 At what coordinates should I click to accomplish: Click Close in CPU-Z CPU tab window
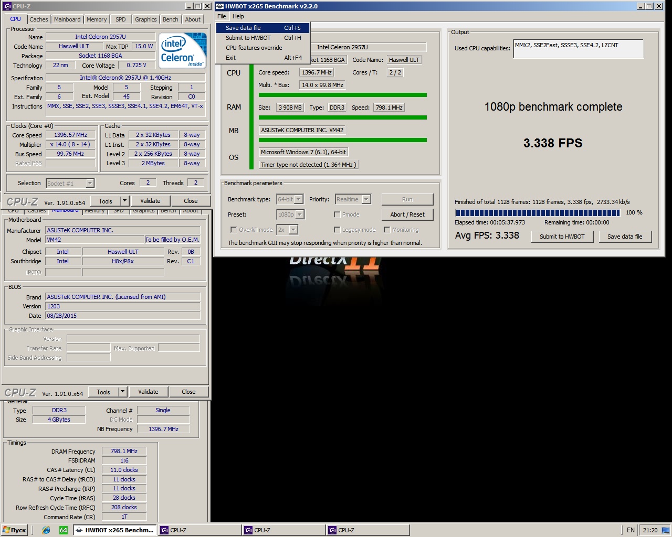[191, 201]
